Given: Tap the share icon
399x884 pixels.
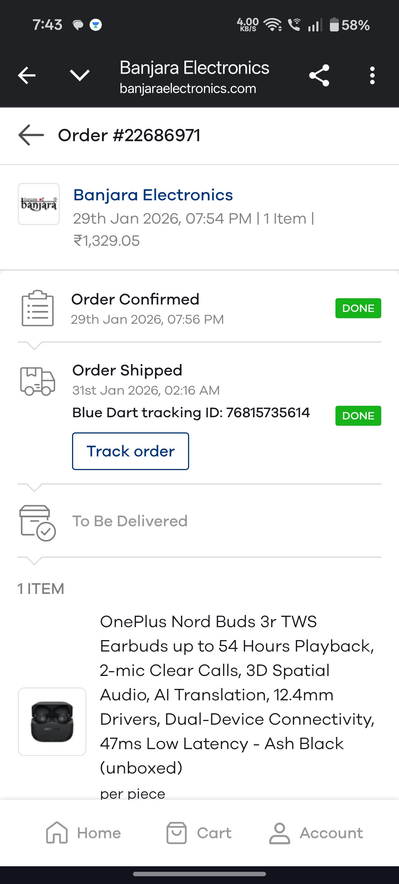Looking at the screenshot, I should [x=319, y=75].
